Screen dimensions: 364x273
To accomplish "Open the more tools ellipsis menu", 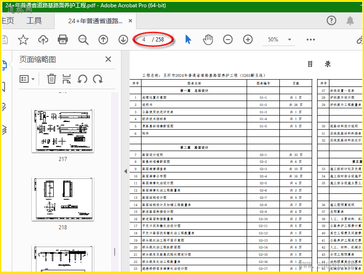I will point(311,40).
